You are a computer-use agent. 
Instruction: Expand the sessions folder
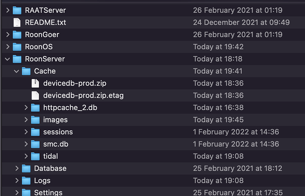tap(26, 132)
